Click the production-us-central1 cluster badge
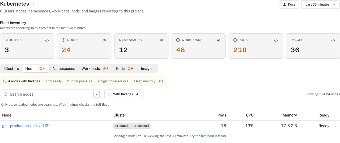340x143 pixels. pyautogui.click(x=132, y=126)
